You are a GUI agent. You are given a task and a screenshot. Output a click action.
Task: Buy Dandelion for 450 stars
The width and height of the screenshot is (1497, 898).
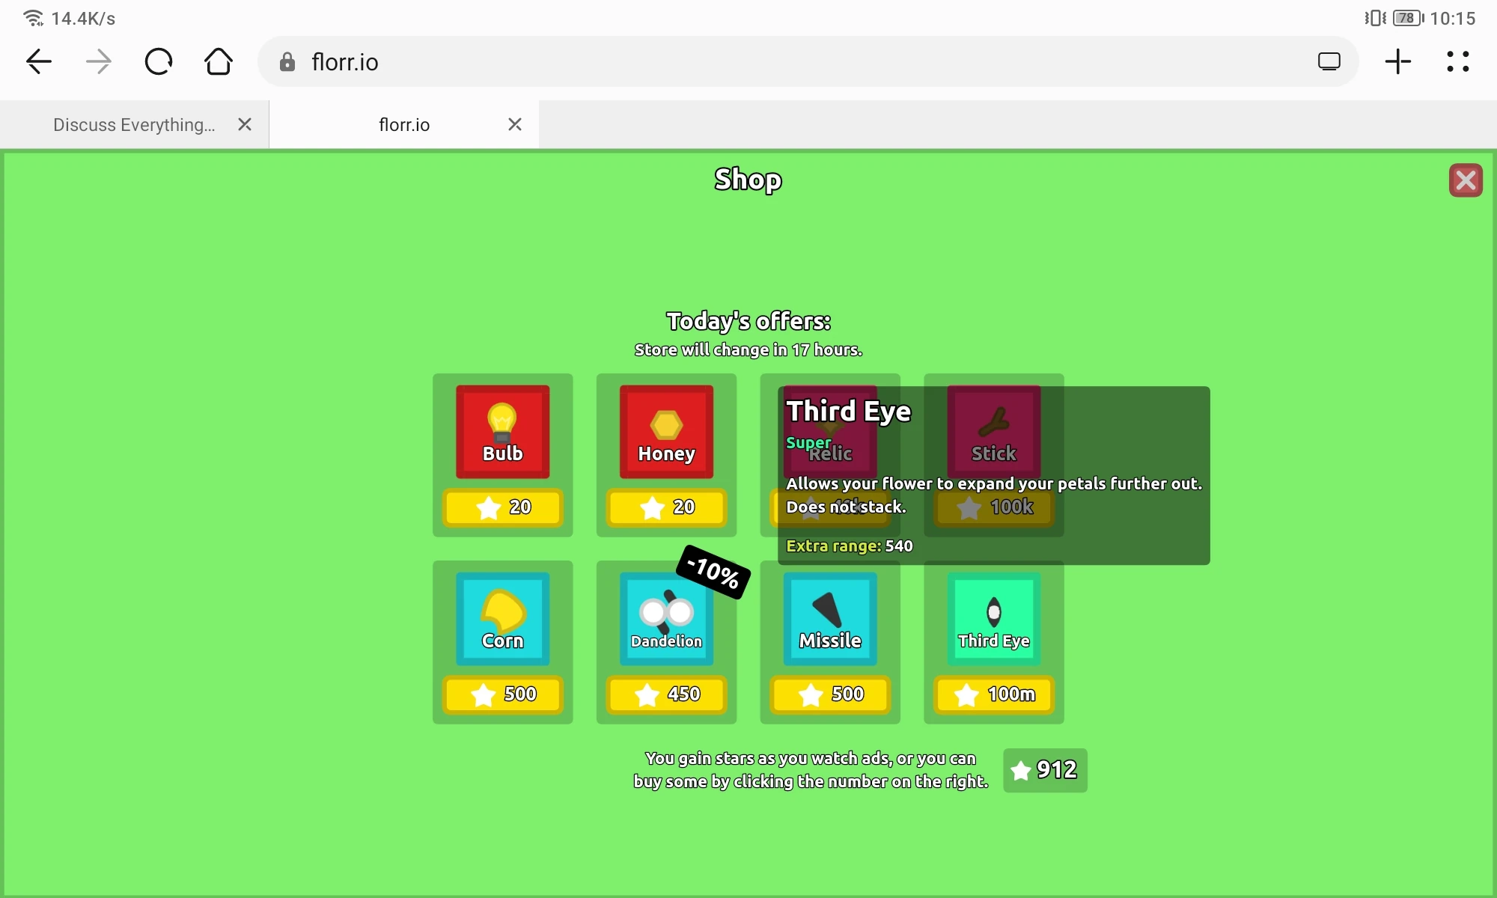666,694
